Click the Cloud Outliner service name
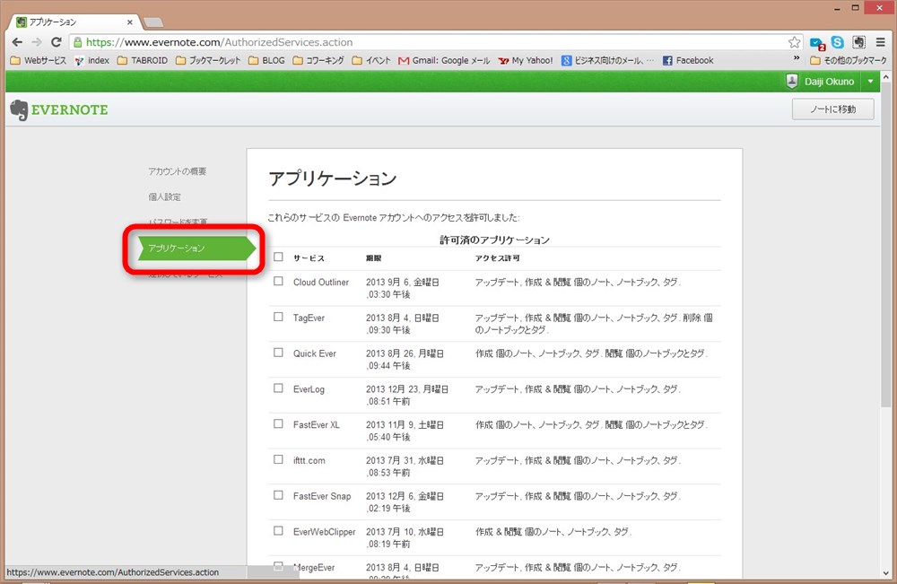 tap(321, 282)
